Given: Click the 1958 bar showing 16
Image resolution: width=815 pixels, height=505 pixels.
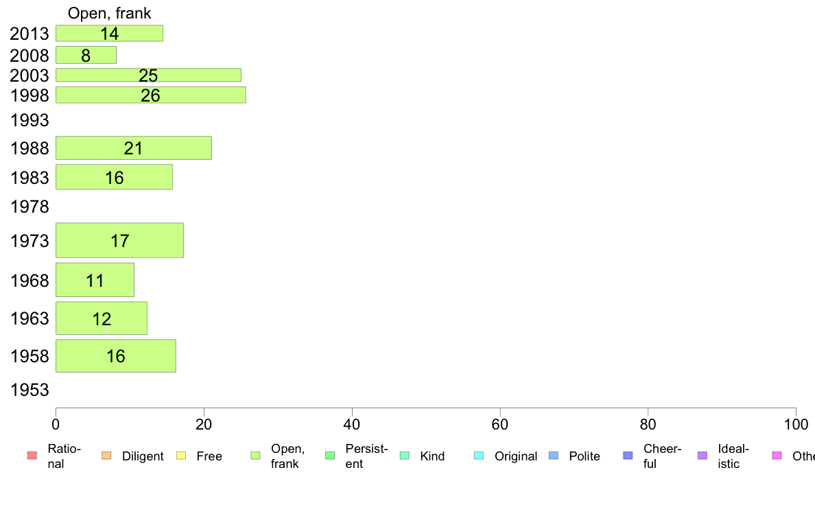Looking at the screenshot, I should tap(116, 356).
